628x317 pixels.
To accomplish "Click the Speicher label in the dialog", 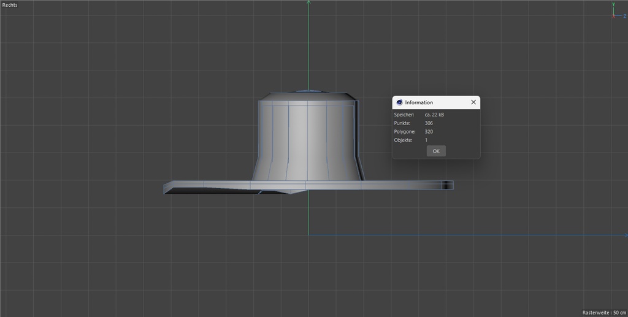I will pos(404,115).
